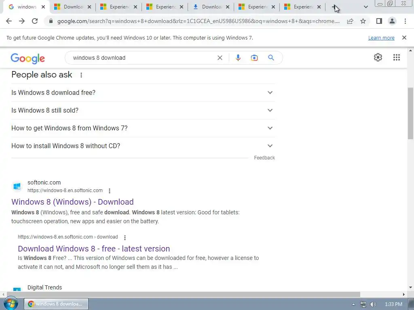Click the Show desktop strip on taskbar
414x310 pixels.
(x=411, y=304)
